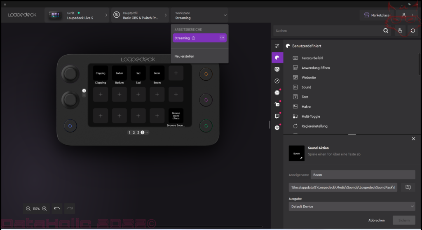This screenshot has height=230, width=422.
Task: Open the OS actions sidebar icon
Action: pos(277,69)
